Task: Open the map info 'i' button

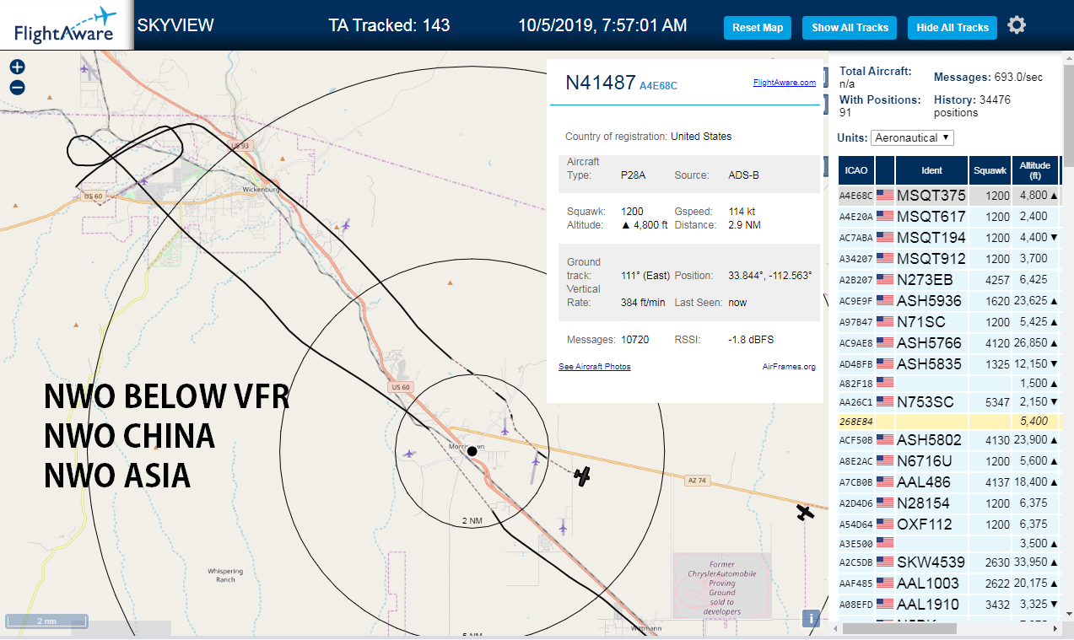Action: 812,619
